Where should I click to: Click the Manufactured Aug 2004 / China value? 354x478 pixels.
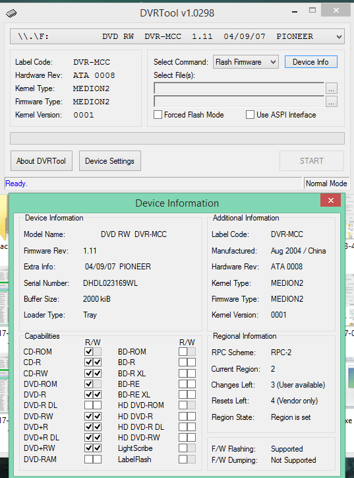click(299, 251)
